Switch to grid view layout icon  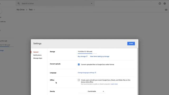click(x=166, y=10)
